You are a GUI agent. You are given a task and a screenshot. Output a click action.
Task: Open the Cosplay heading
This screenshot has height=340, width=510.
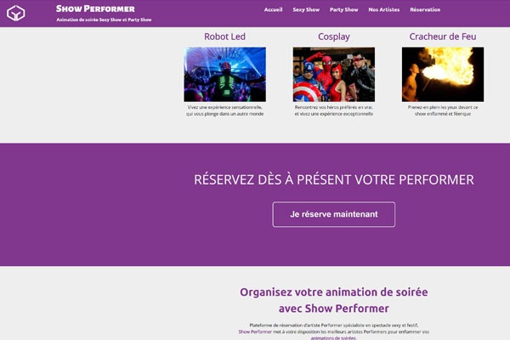coord(334,37)
